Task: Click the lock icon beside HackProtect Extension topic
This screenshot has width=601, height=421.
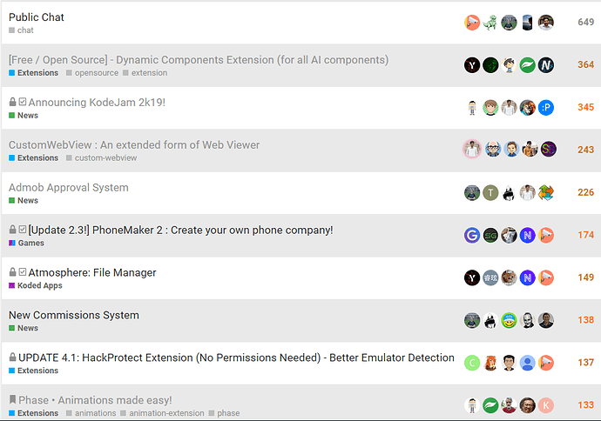Action: (x=13, y=357)
